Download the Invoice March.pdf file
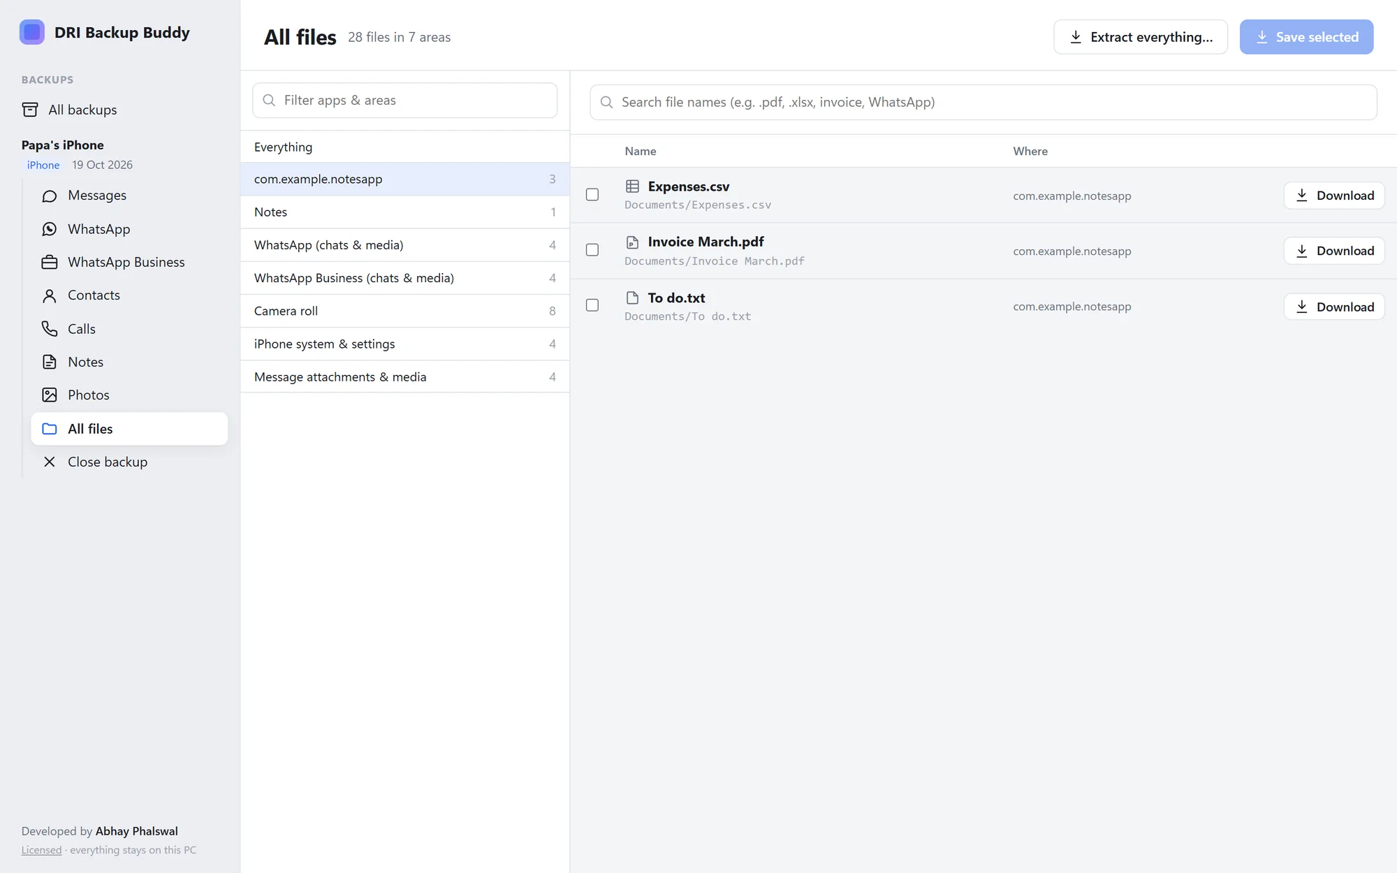The image size is (1397, 873). point(1334,251)
